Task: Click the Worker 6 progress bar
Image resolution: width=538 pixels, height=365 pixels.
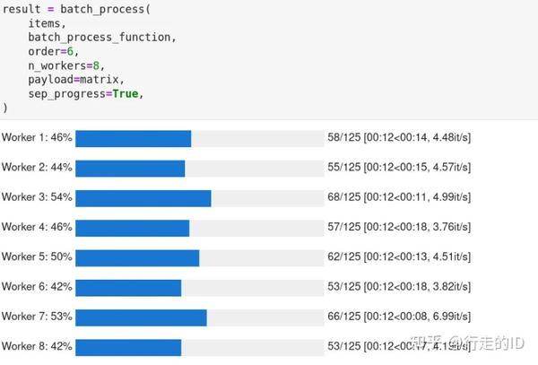Action: [x=199, y=287]
